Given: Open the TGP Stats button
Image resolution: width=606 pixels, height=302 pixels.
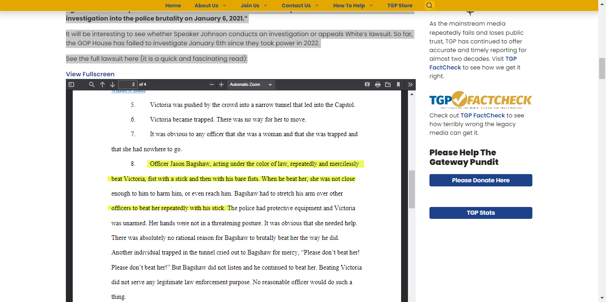Looking at the screenshot, I should click(x=481, y=213).
